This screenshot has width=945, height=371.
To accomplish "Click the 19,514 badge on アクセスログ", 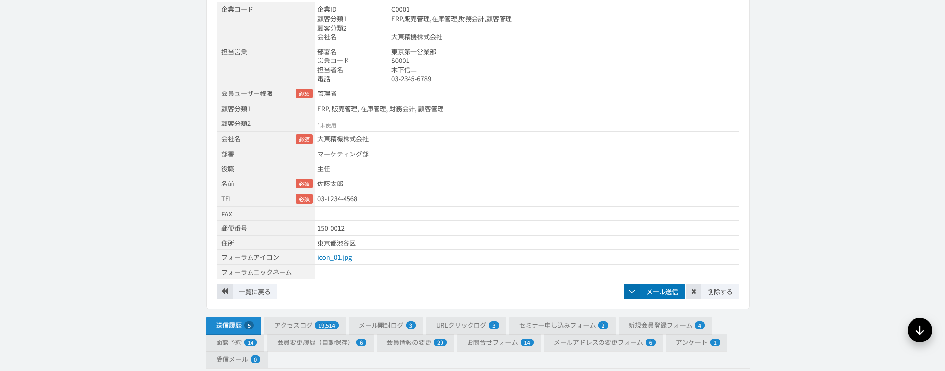I will point(327,325).
